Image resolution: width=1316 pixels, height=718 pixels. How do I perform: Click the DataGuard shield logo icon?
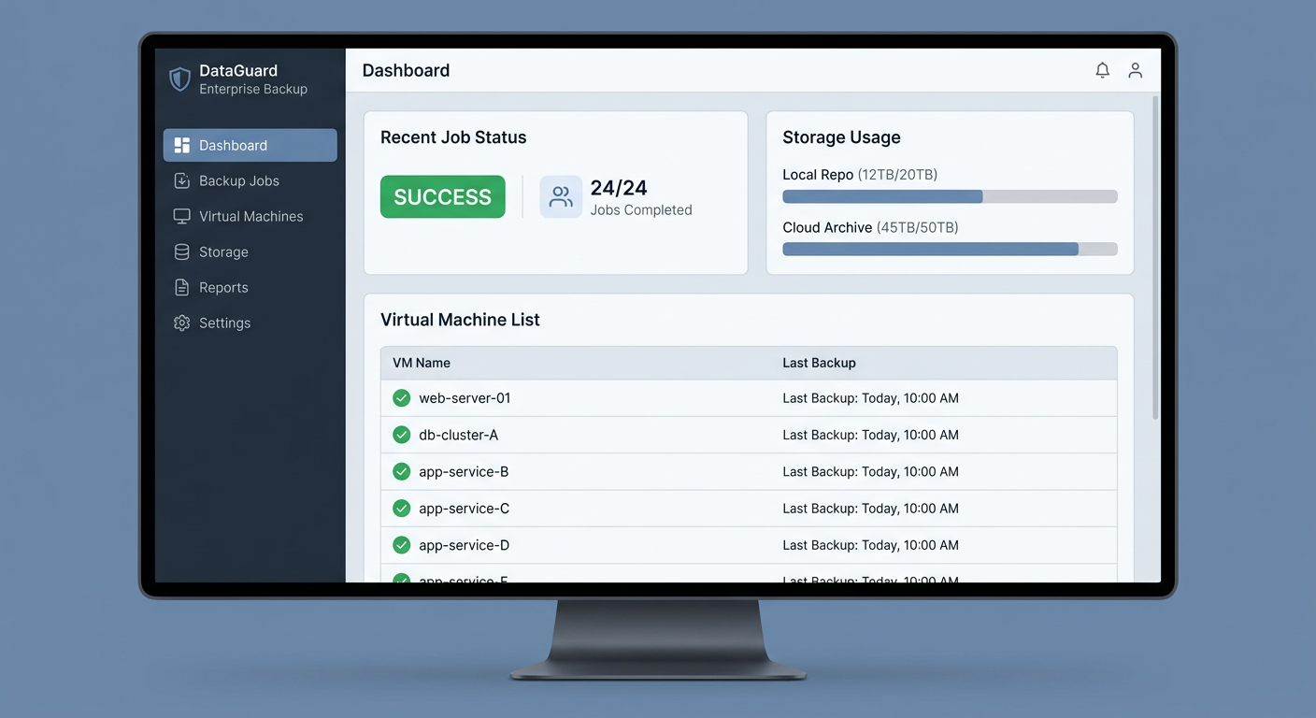coord(179,79)
